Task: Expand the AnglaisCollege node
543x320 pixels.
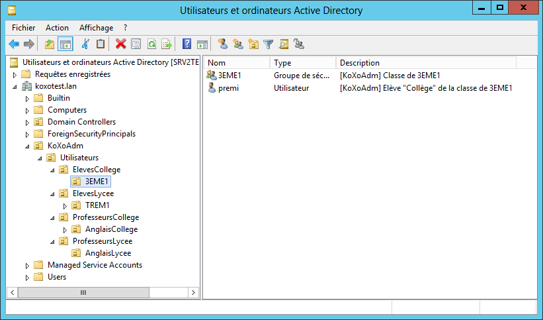Action: point(65,230)
